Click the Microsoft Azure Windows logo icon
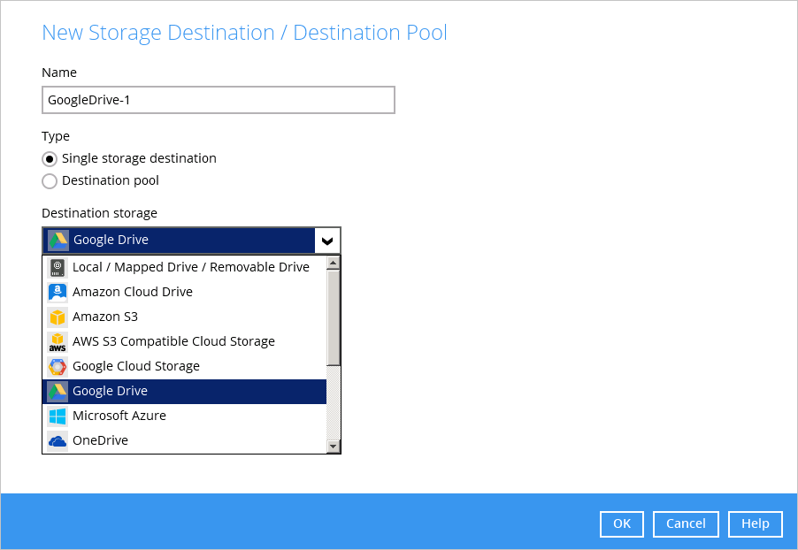 [x=58, y=416]
